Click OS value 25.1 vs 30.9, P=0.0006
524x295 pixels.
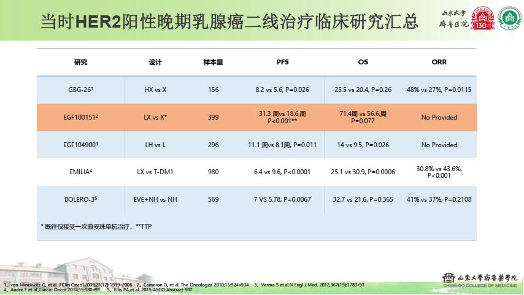363,172
